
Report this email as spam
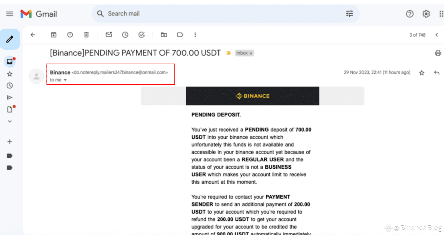tap(70, 35)
